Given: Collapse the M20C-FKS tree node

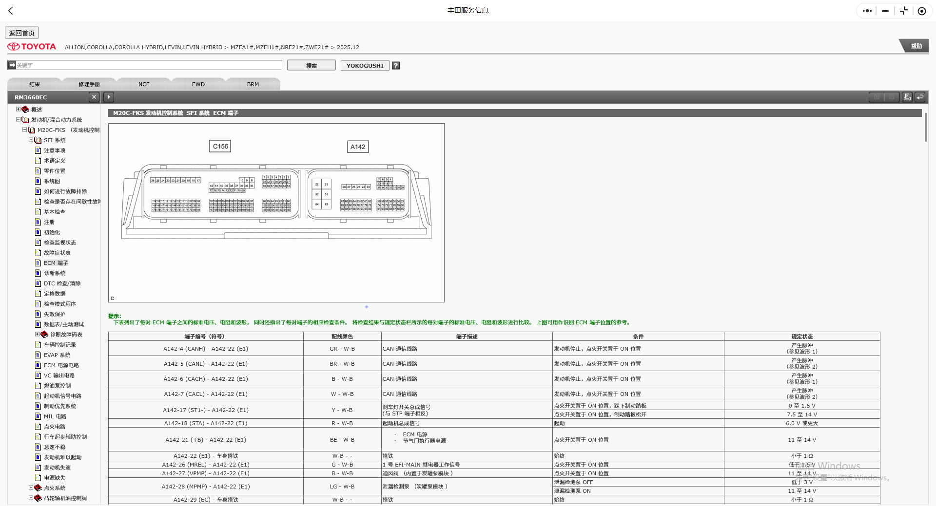Looking at the screenshot, I should [x=24, y=130].
